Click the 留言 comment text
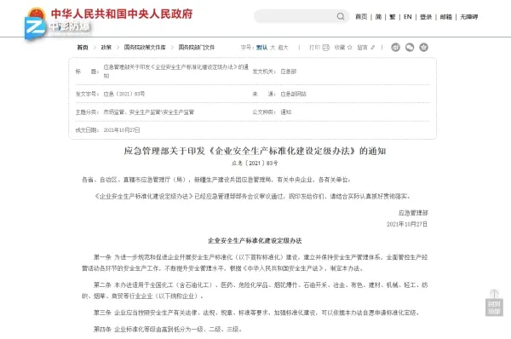This screenshot has width=511, height=339. (x=363, y=47)
